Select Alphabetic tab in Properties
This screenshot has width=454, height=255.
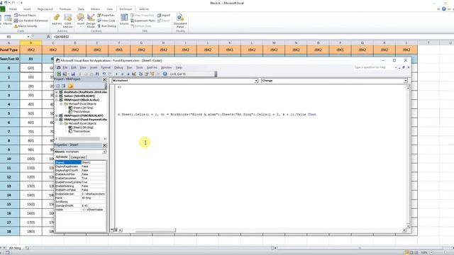(x=62, y=157)
